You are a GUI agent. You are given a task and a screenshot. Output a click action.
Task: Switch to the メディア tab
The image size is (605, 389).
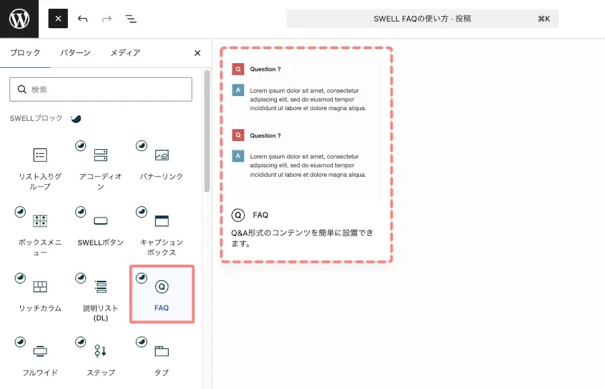125,53
